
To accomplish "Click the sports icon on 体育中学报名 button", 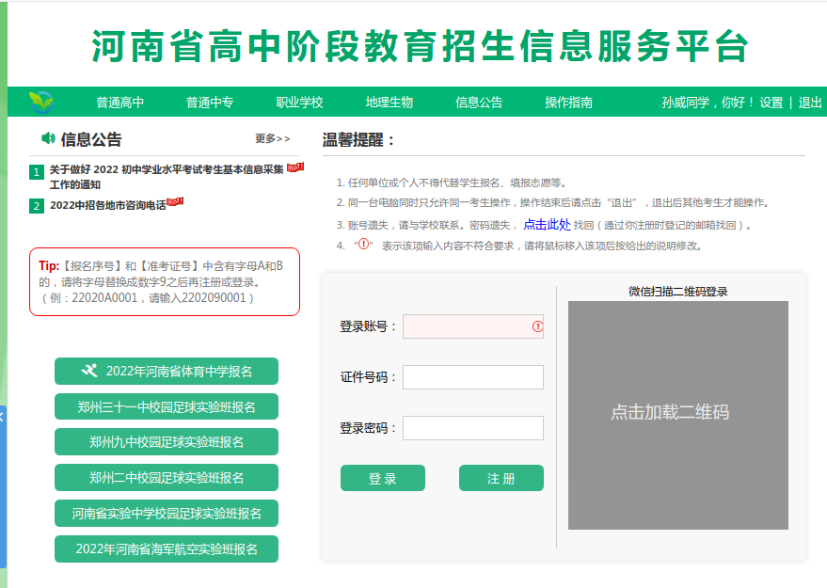I will [x=89, y=371].
